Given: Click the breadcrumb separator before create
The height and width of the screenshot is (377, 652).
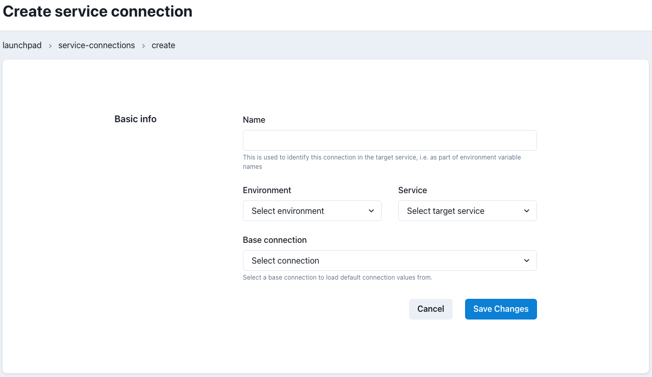Looking at the screenshot, I should coord(143,46).
